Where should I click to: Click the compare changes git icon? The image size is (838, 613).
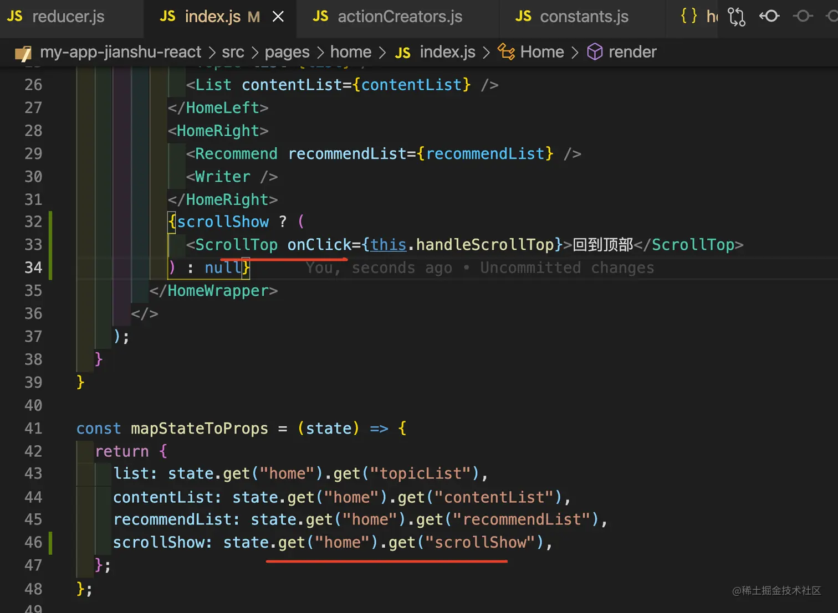pyautogui.click(x=736, y=17)
